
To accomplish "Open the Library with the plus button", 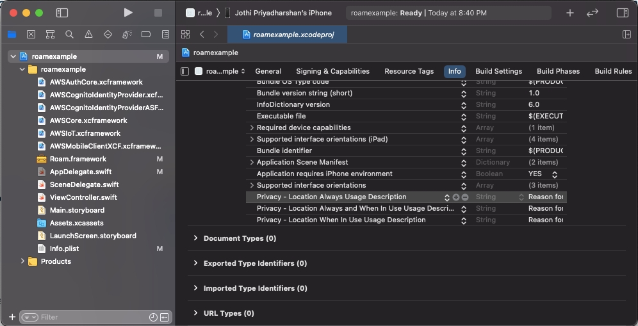I will 570,13.
